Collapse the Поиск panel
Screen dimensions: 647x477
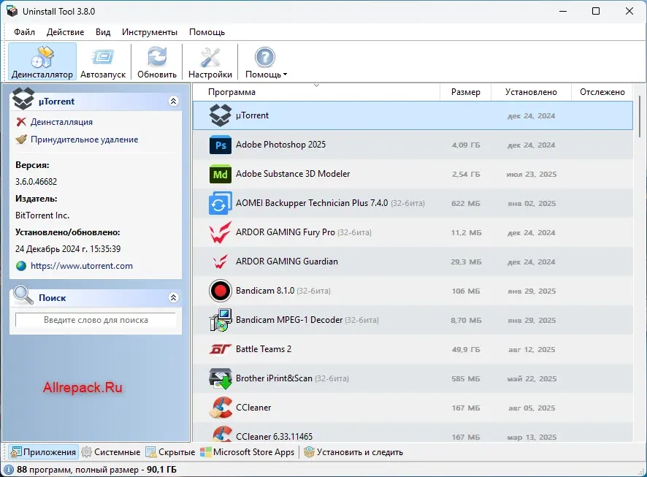174,297
